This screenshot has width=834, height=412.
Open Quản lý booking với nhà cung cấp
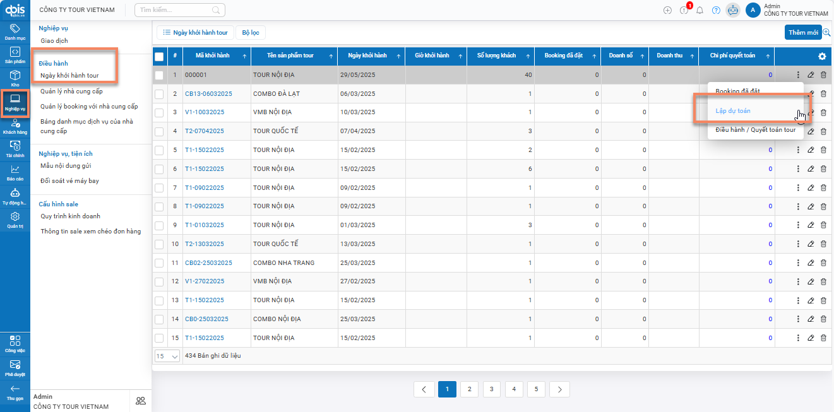click(89, 106)
